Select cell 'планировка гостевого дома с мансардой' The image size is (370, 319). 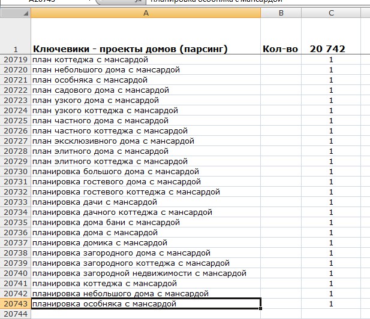146,181
